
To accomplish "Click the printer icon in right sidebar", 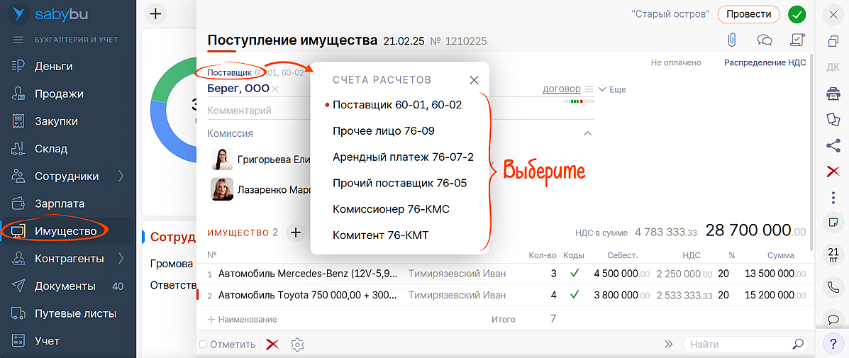I will (833, 94).
